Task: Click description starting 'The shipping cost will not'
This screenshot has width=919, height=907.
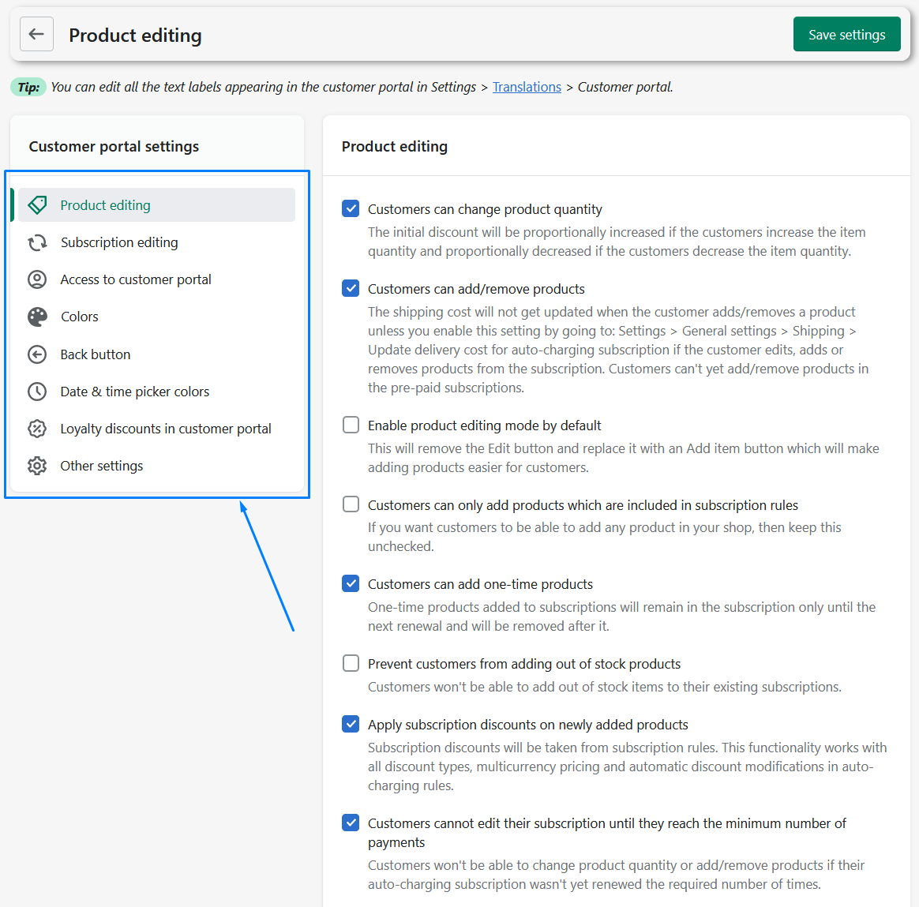Action: coord(618,350)
